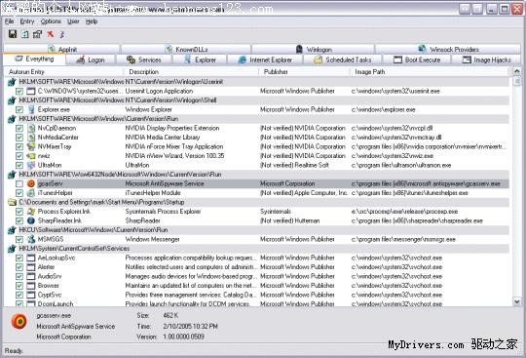This screenshot has height=358, width=526.
Task: Click the large gcasserv.exe icon in details pane
Action: pos(19,321)
